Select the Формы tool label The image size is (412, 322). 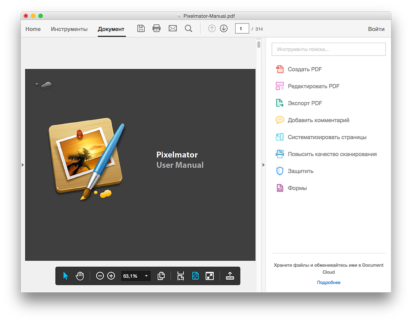[297, 188]
